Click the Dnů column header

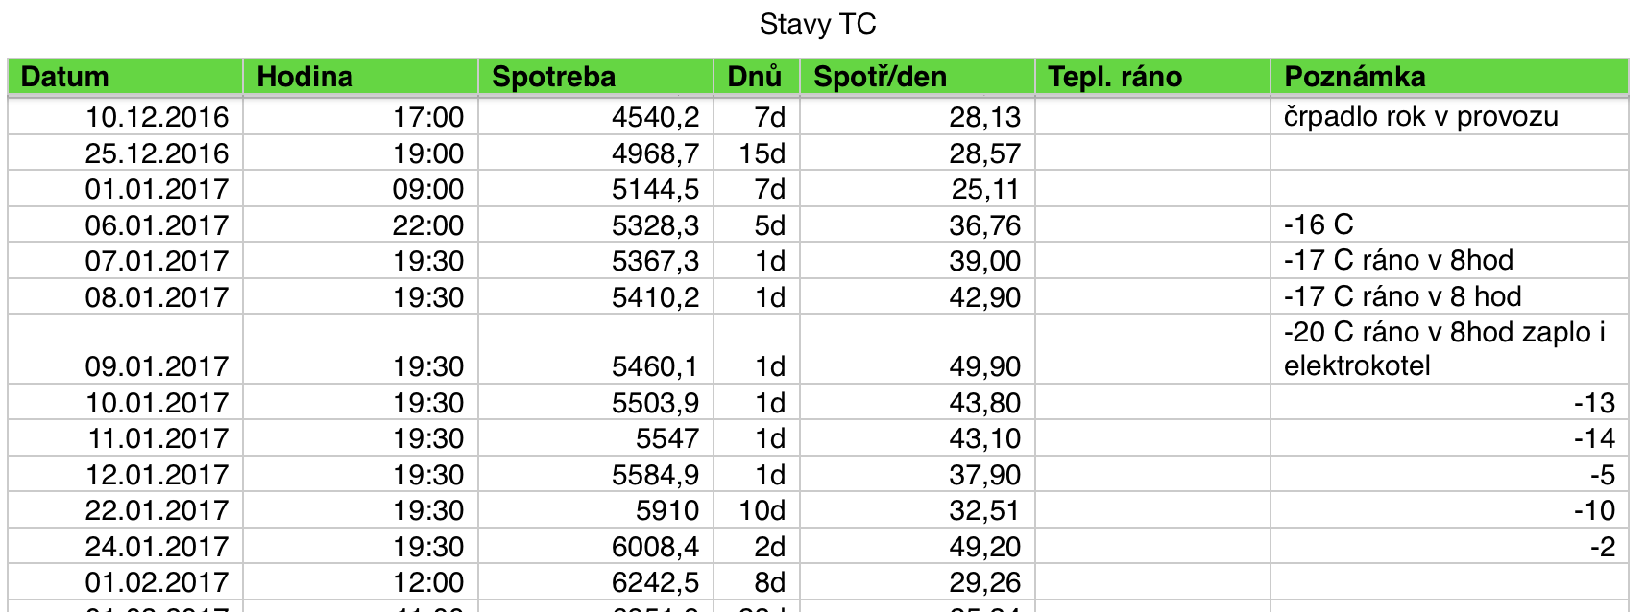coord(755,77)
